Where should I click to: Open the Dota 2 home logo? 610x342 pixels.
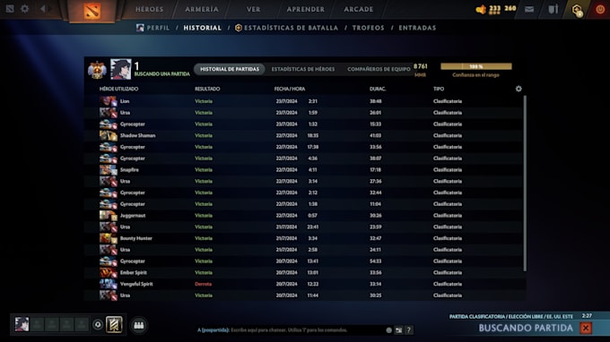point(92,11)
